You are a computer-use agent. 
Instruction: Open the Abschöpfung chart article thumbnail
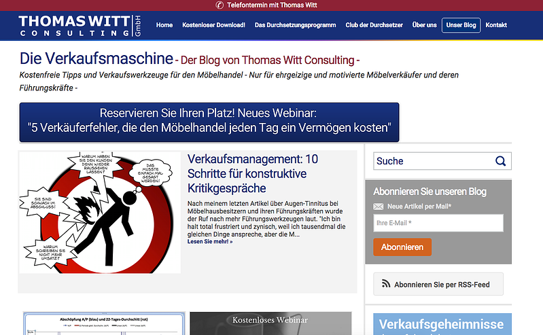[104, 323]
